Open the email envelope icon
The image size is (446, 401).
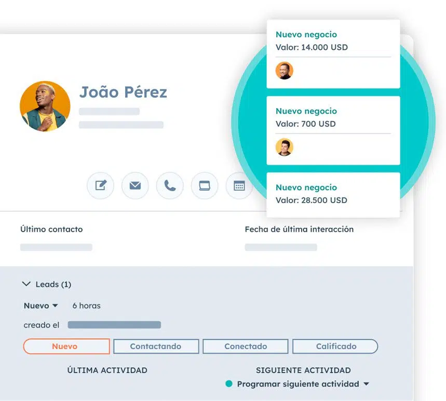[135, 185]
